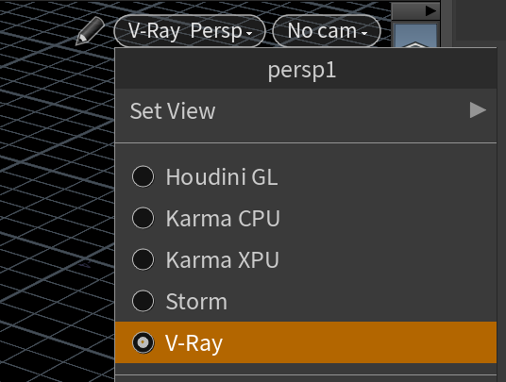Select the Karma XPU radio button
Image resolution: width=506 pixels, height=382 pixels.
click(143, 259)
